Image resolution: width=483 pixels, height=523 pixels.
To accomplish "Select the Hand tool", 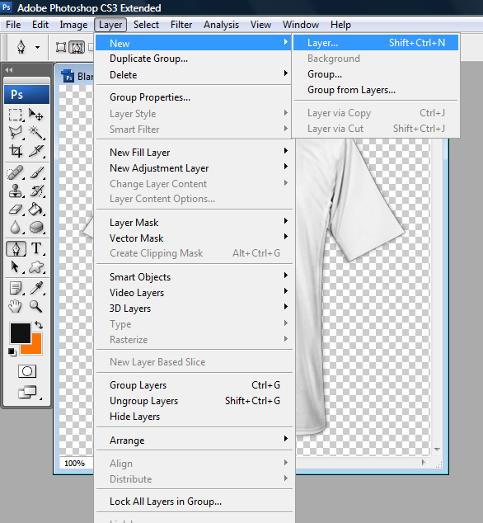I will pyautogui.click(x=16, y=306).
